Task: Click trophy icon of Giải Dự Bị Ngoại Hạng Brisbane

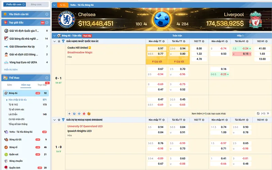Action: (63, 120)
